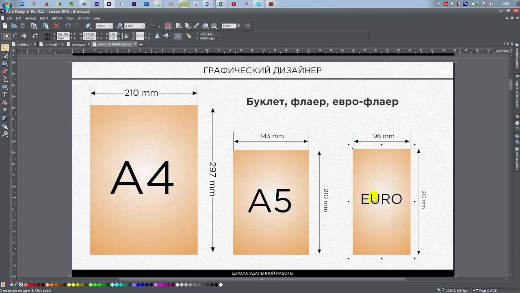The width and height of the screenshot is (520, 293).
Task: Toggle the magnetic snap icon
Action: (168, 26)
